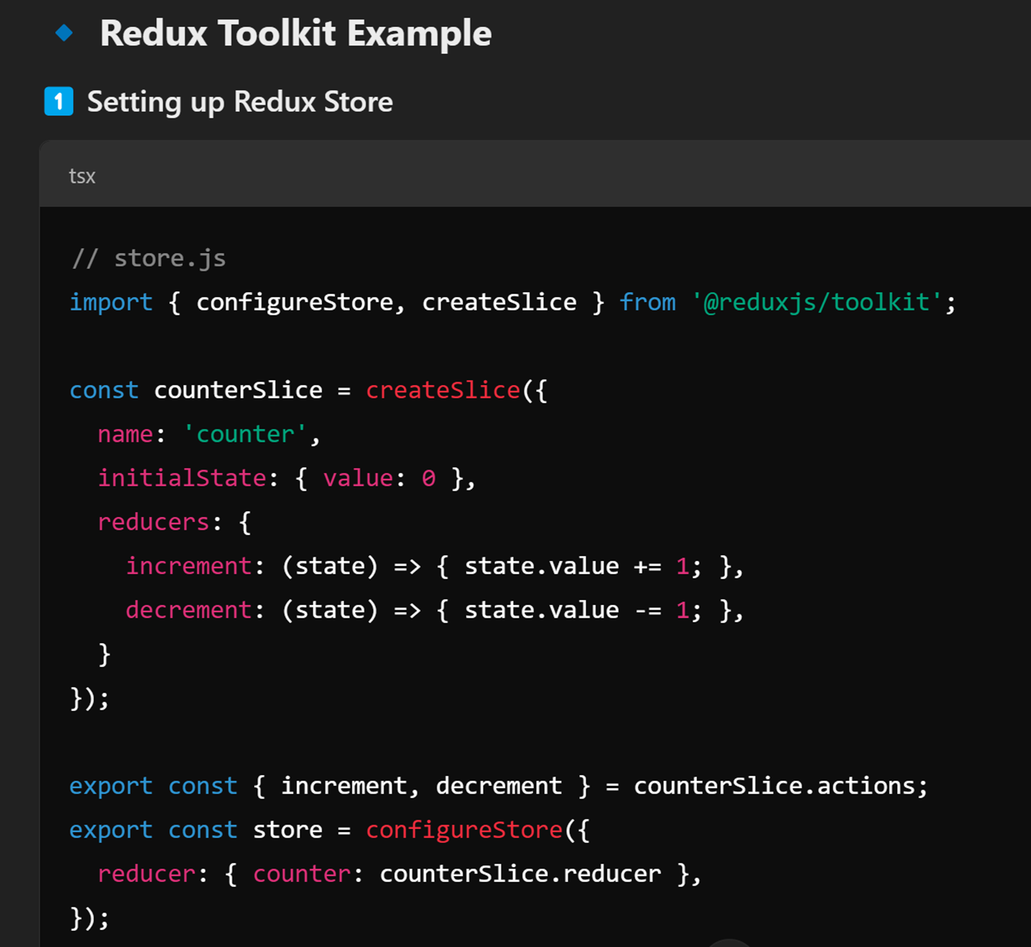Click the '@reduxjs/toolkit' string literal
This screenshot has width=1031, height=947.
tap(816, 302)
